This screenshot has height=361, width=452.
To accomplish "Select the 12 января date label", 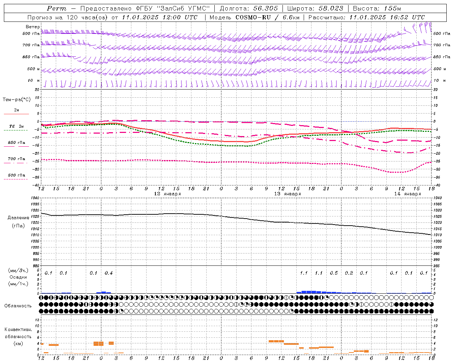I will tap(167, 194).
